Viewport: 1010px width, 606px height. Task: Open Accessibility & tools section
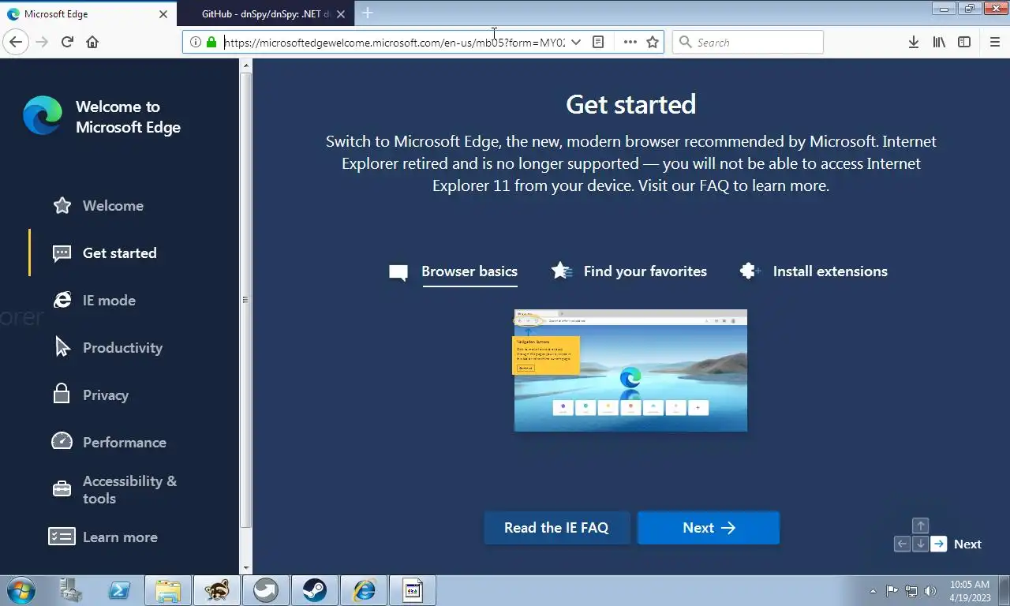coord(129,490)
